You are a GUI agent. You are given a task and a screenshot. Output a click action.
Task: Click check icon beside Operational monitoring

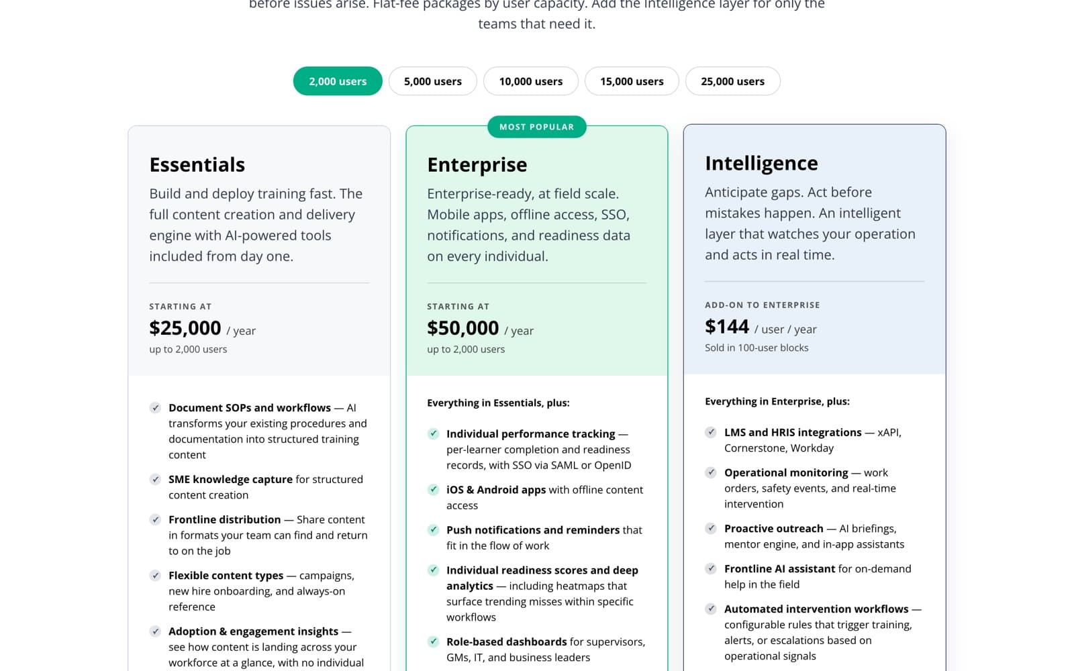coord(711,473)
